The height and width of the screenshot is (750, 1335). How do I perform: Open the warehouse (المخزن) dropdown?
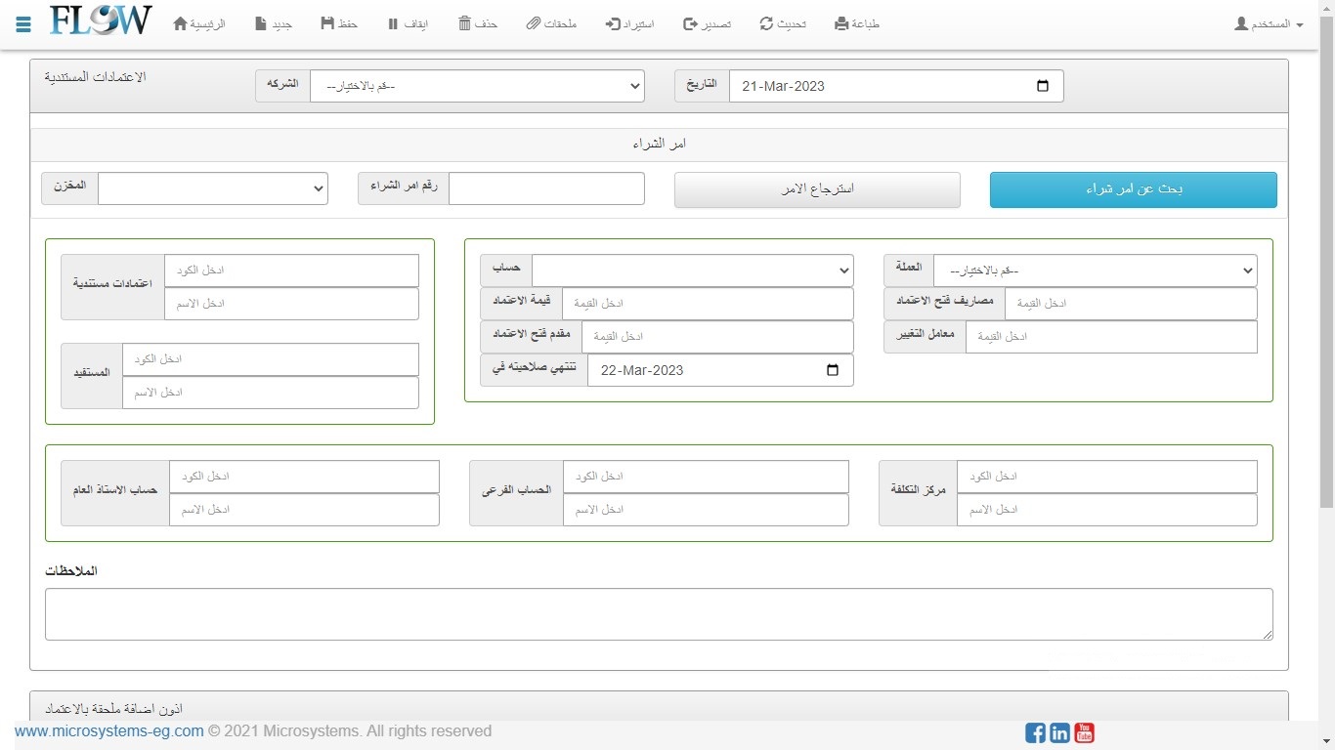(x=212, y=188)
